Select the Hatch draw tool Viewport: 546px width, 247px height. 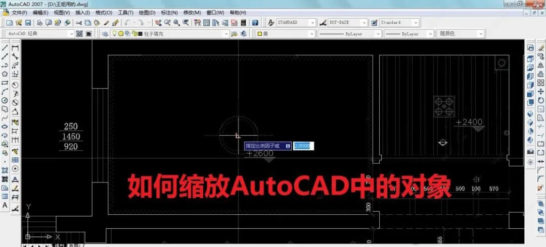(x=5, y=170)
